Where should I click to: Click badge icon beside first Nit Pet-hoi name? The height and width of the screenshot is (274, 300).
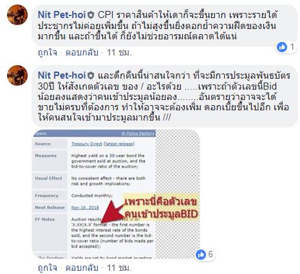click(x=91, y=15)
